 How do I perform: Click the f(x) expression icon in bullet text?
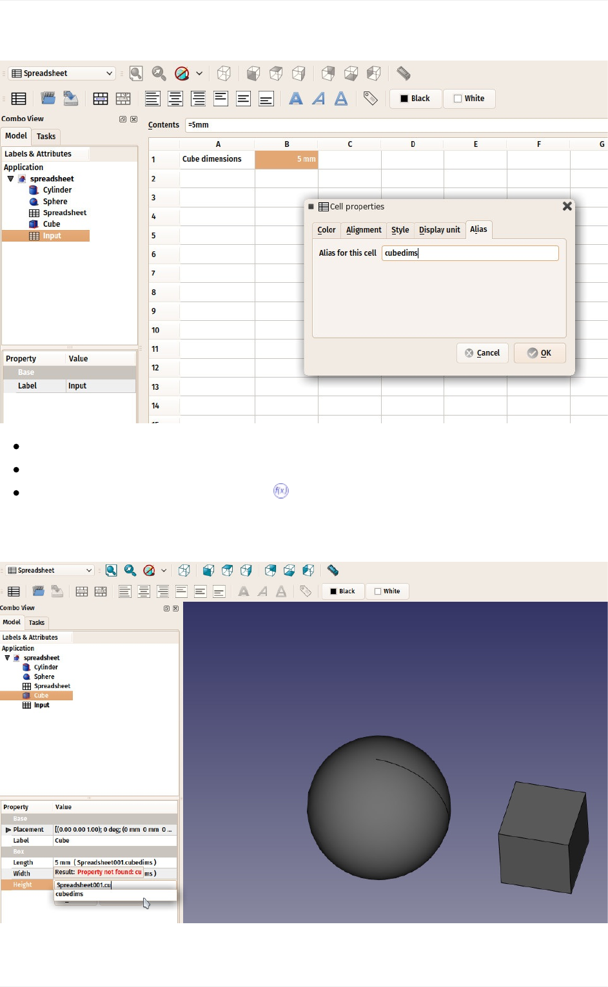(x=281, y=491)
